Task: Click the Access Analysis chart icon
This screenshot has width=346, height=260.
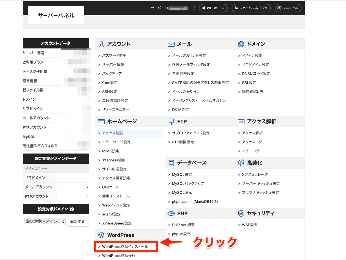Action: (241, 122)
